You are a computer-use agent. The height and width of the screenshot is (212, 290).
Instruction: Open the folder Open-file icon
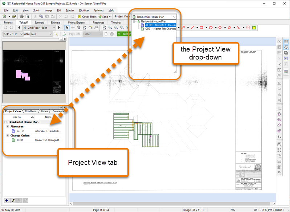pos(14,16)
